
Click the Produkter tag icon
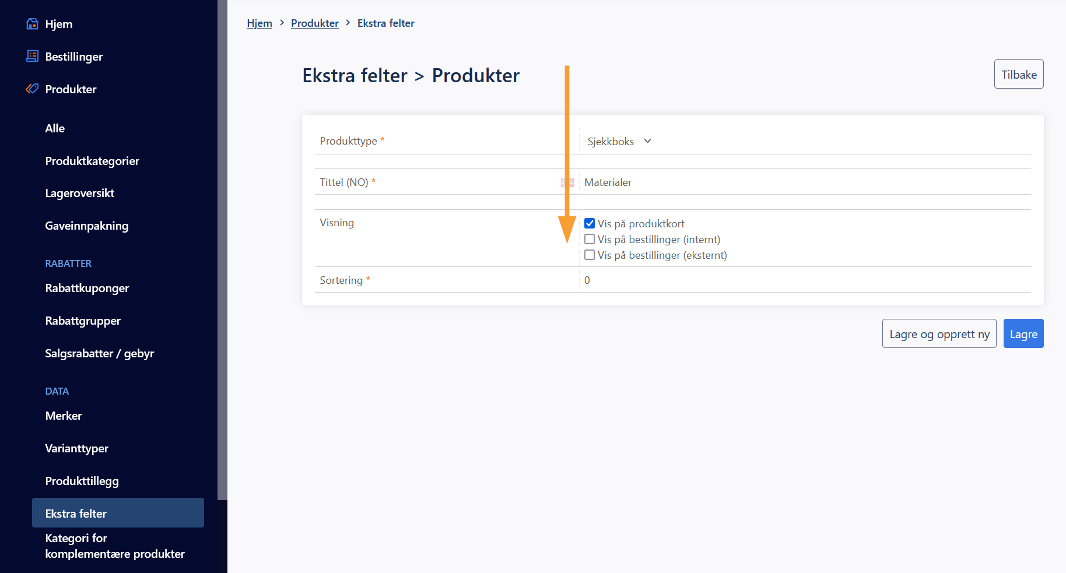[33, 89]
